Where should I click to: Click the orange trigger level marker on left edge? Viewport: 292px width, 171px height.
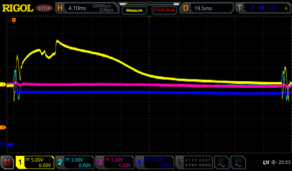(3, 127)
